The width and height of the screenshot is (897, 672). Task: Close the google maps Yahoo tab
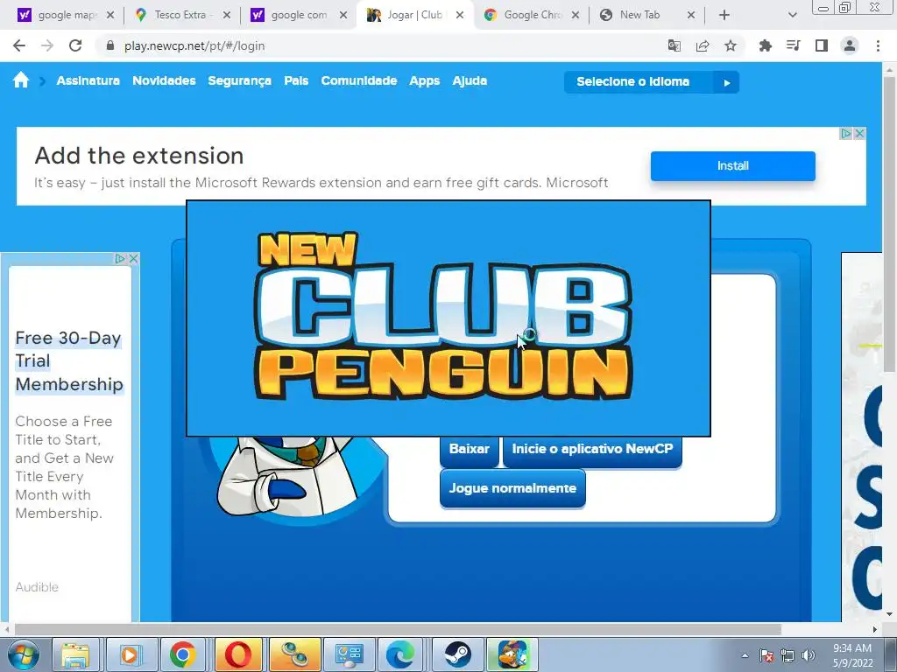click(110, 16)
